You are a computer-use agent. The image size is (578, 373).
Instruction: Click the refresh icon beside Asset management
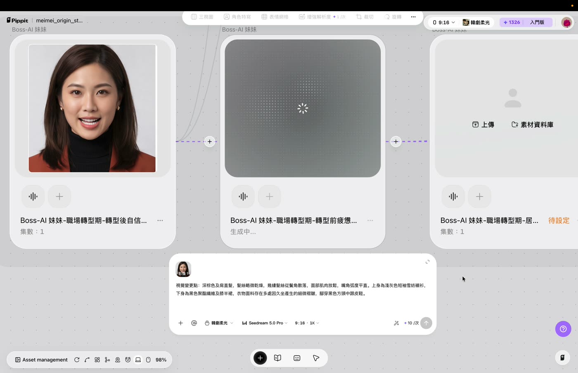tap(77, 360)
